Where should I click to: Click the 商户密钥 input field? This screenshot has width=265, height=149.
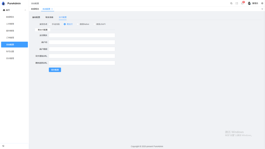click(82, 49)
